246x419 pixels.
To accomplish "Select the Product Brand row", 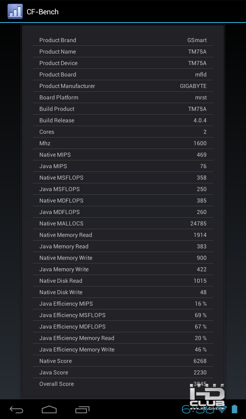I will coord(123,40).
